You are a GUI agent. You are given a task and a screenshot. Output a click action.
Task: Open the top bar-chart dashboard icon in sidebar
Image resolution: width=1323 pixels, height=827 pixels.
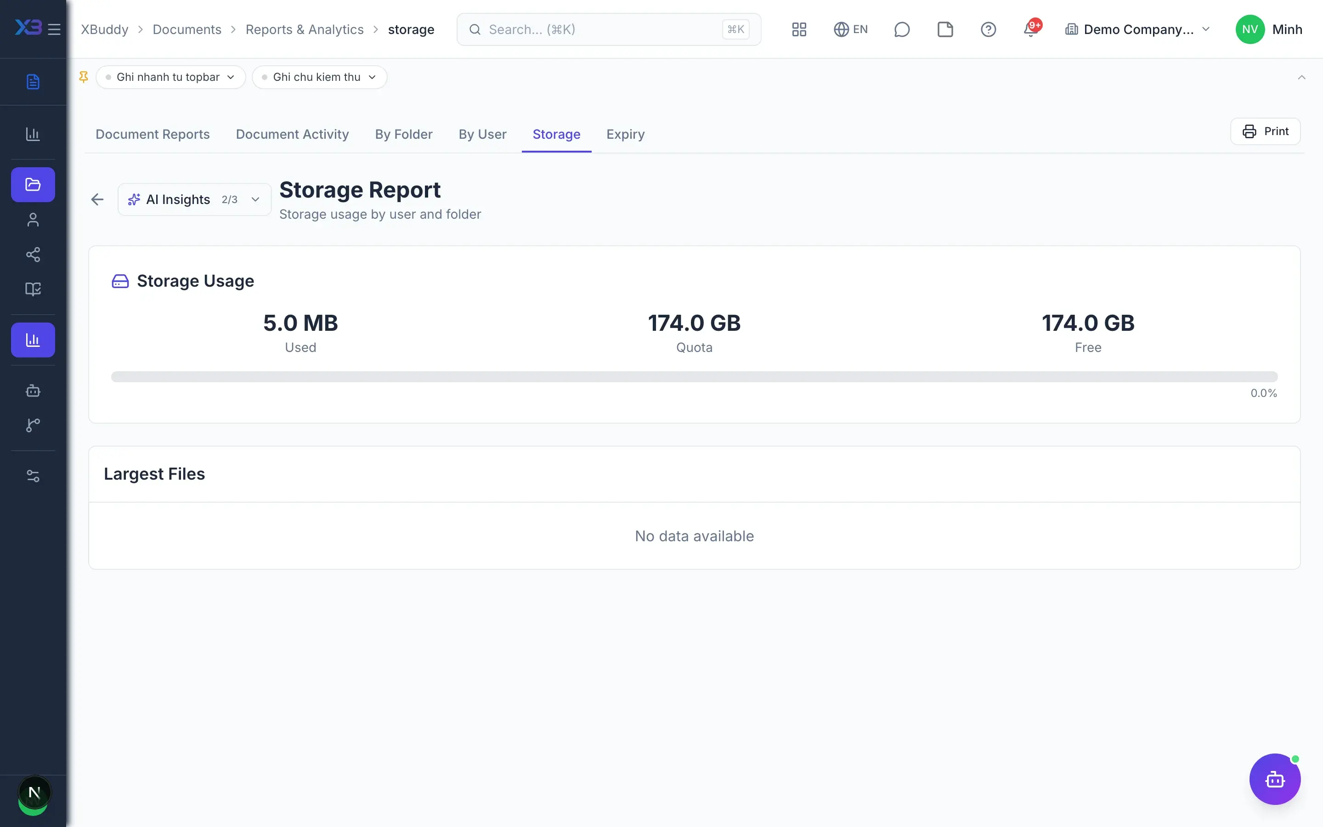click(x=33, y=134)
